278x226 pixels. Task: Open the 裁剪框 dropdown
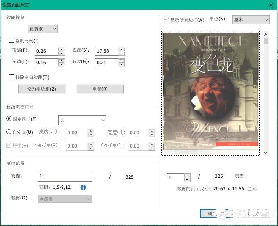[x=43, y=29]
